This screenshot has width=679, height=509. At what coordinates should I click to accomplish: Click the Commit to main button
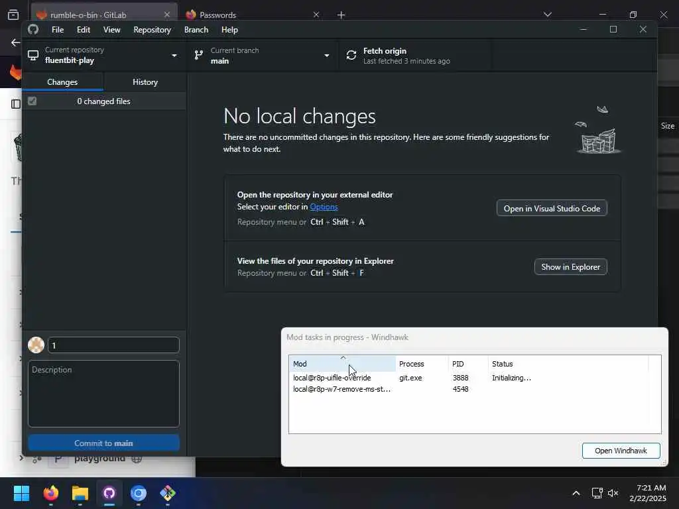(x=103, y=443)
